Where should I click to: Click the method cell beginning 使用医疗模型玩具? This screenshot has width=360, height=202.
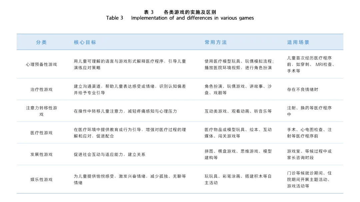pos(239,64)
